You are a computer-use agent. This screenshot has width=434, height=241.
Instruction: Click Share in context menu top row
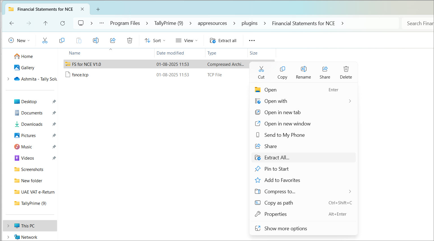325,73
